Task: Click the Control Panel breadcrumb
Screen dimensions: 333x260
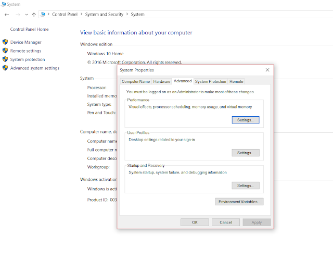Action: coord(65,14)
